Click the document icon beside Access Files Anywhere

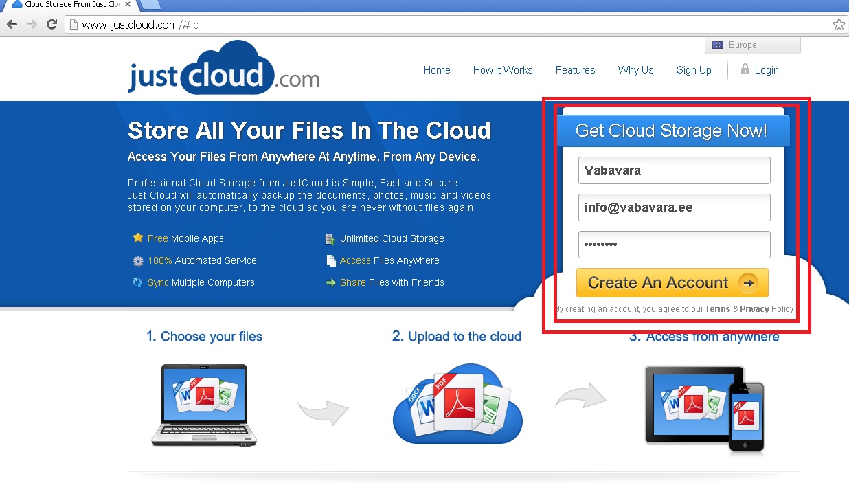[x=330, y=260]
